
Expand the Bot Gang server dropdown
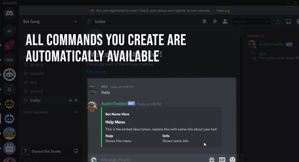[75, 22]
